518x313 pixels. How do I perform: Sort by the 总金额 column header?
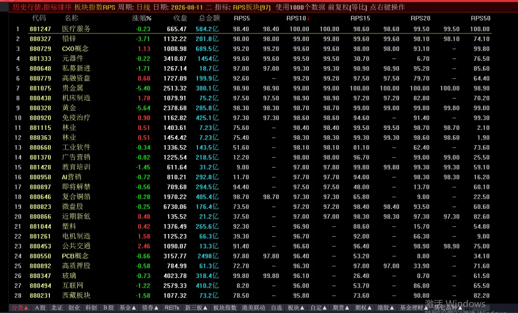coord(209,18)
